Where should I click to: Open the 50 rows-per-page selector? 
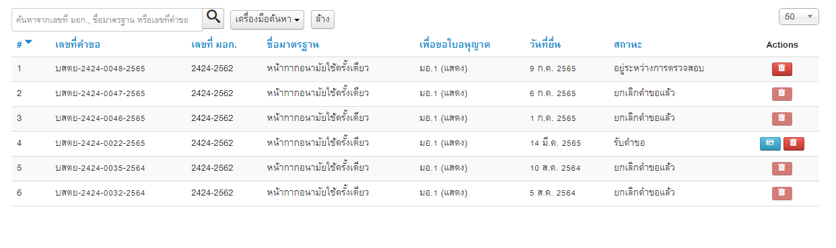[x=798, y=17]
